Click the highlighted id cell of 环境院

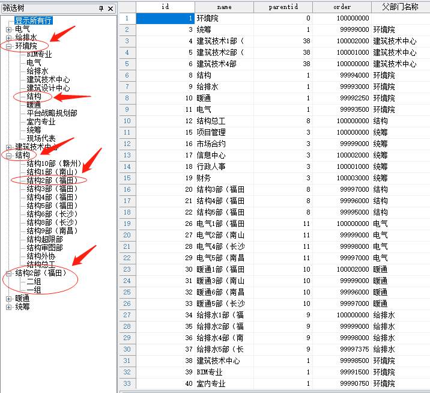tap(165, 19)
